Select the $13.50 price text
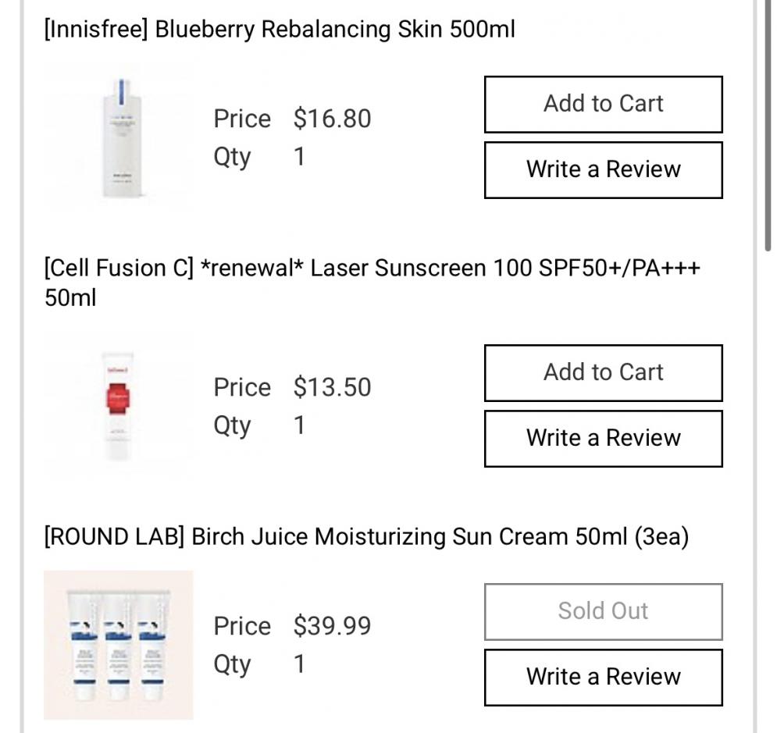Viewport: 777px width, 733px height. (332, 387)
